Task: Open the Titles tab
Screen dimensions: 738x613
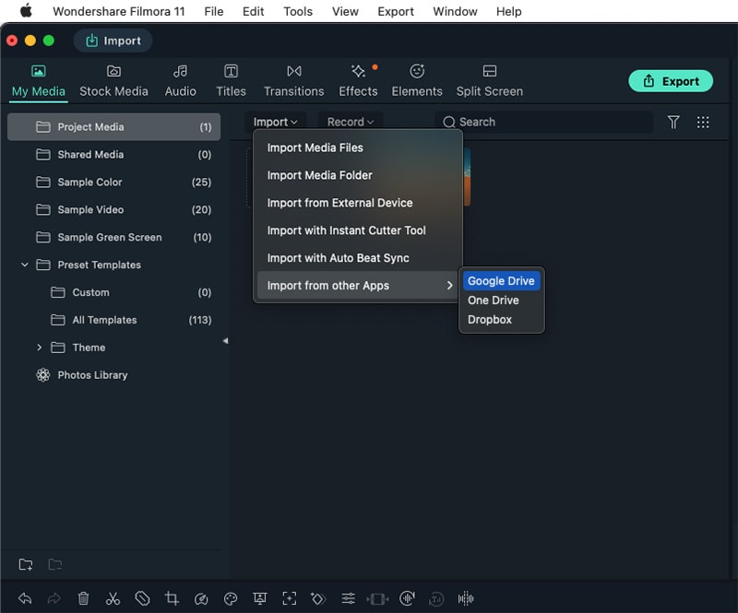Action: click(231, 82)
